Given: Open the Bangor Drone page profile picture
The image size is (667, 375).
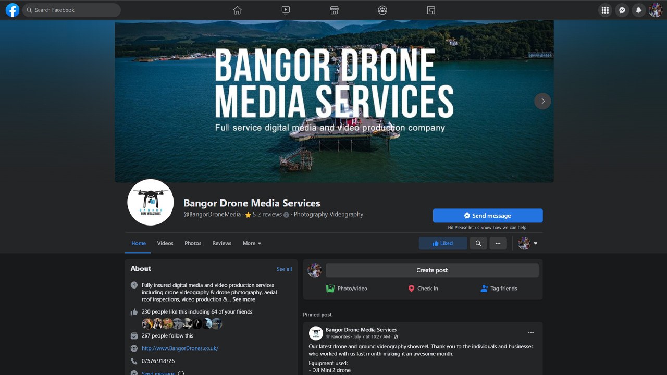Looking at the screenshot, I should pyautogui.click(x=151, y=202).
